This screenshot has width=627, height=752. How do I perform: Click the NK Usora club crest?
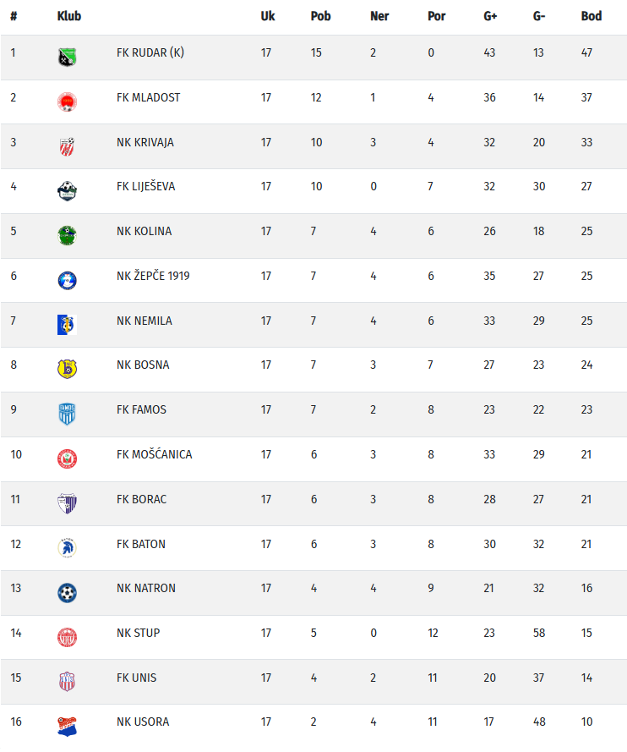(67, 726)
